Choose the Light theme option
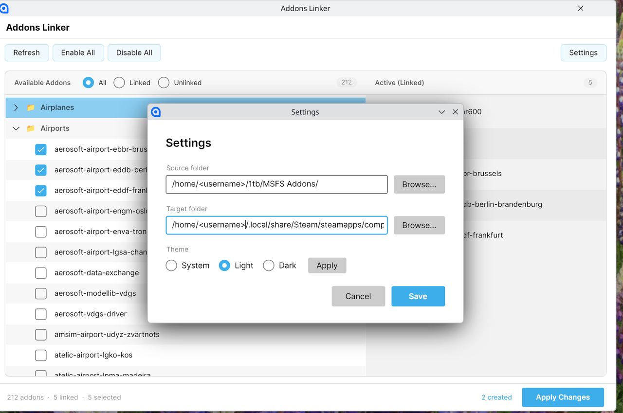 click(224, 266)
